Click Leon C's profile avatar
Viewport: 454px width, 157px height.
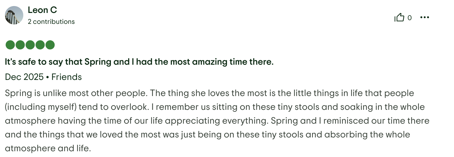(14, 15)
